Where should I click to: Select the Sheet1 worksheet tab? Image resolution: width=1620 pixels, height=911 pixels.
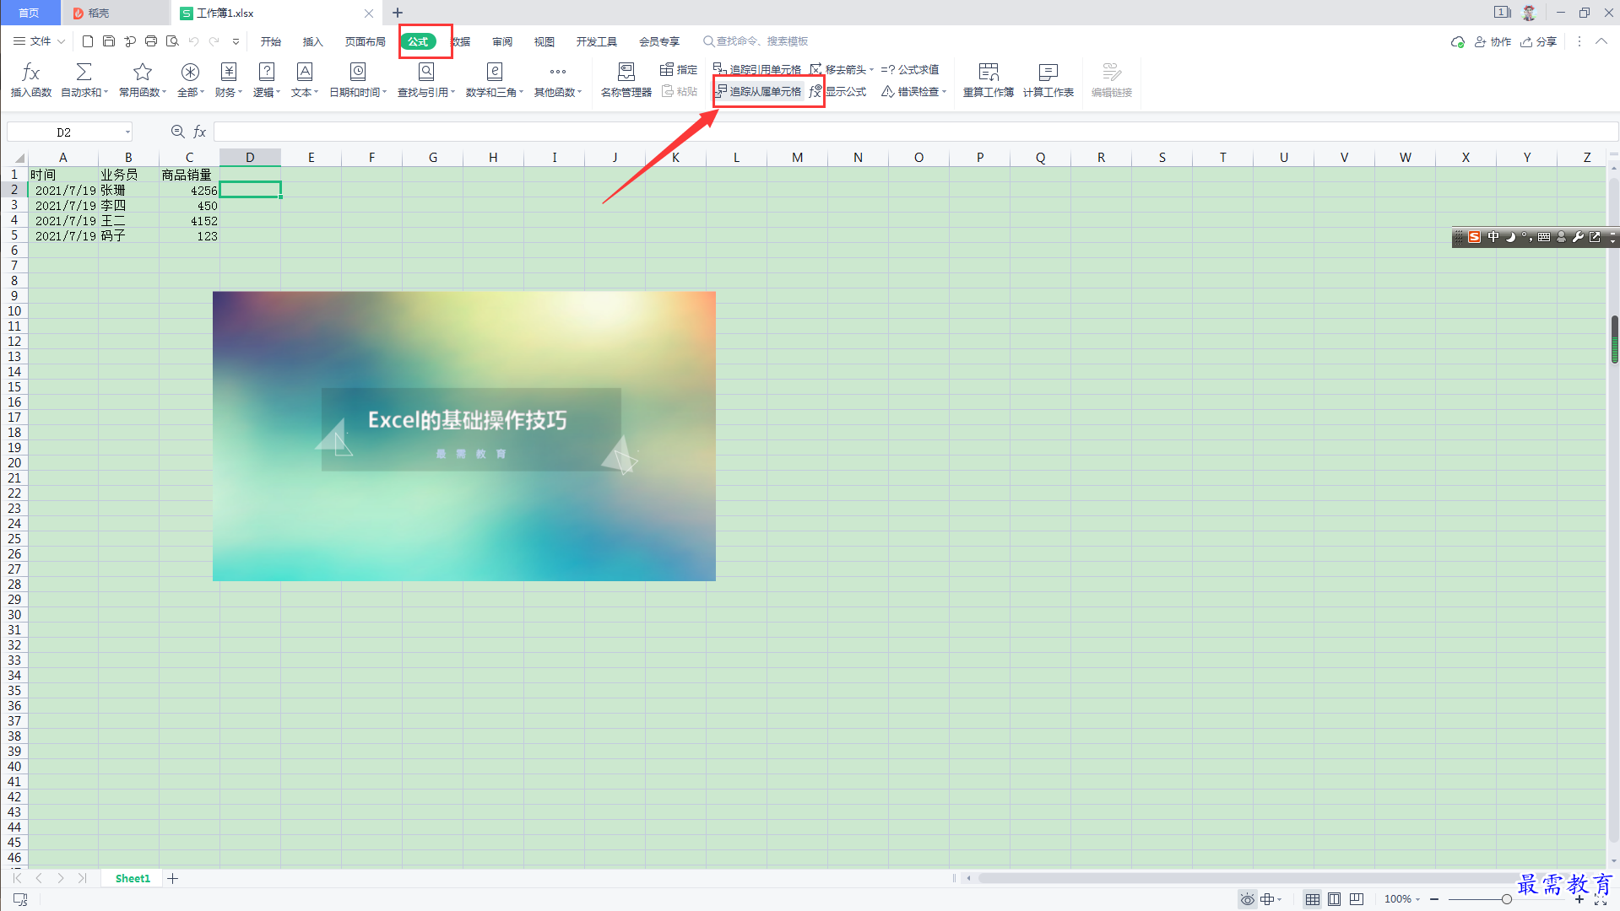133,878
